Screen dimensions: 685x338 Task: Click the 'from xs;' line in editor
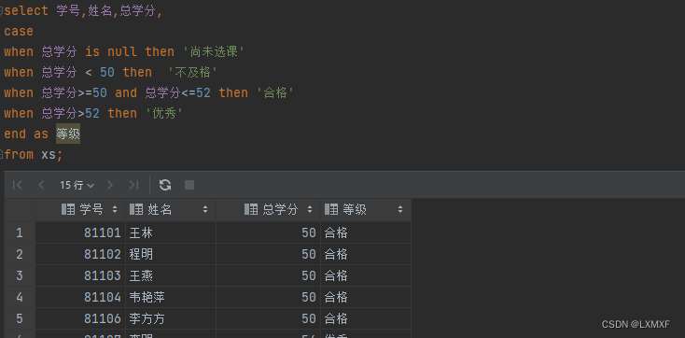(x=34, y=154)
